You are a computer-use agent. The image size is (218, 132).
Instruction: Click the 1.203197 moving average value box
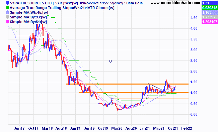210,22
